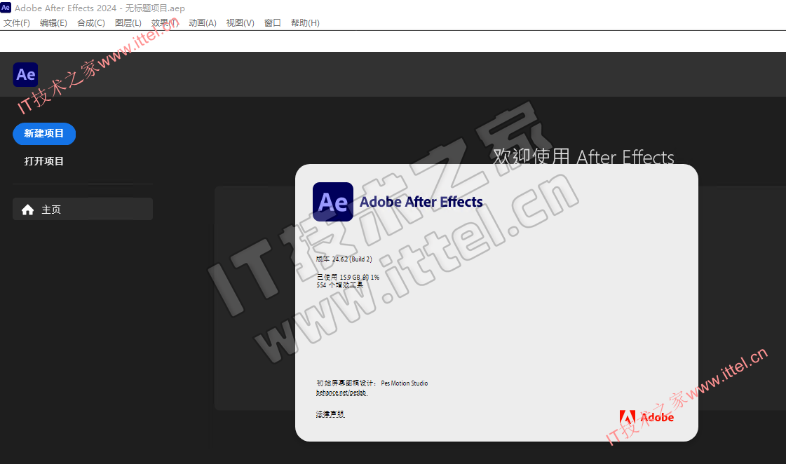The height and width of the screenshot is (464, 786).
Task: Click the 欢迎使用 After Effects heading
Action: pos(583,157)
